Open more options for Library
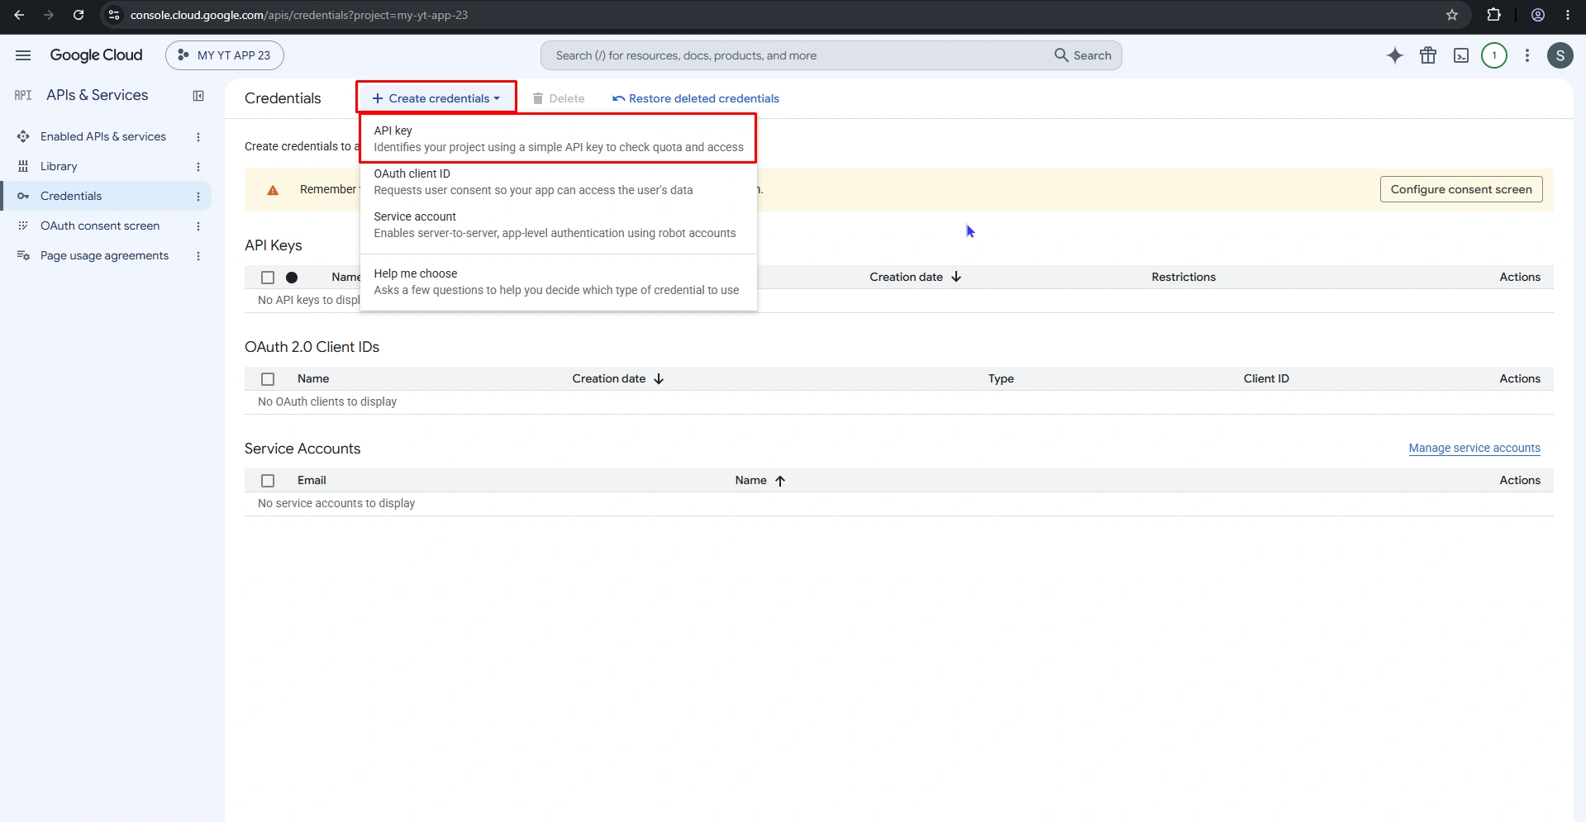 [x=198, y=167]
